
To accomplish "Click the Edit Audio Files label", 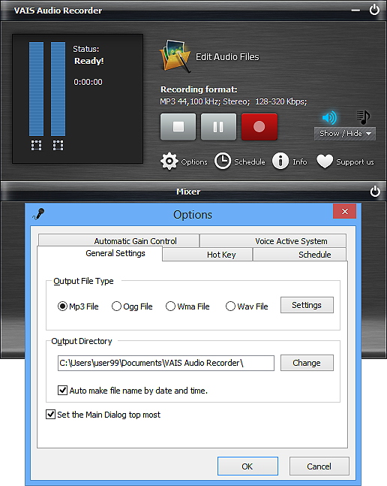I will point(227,57).
